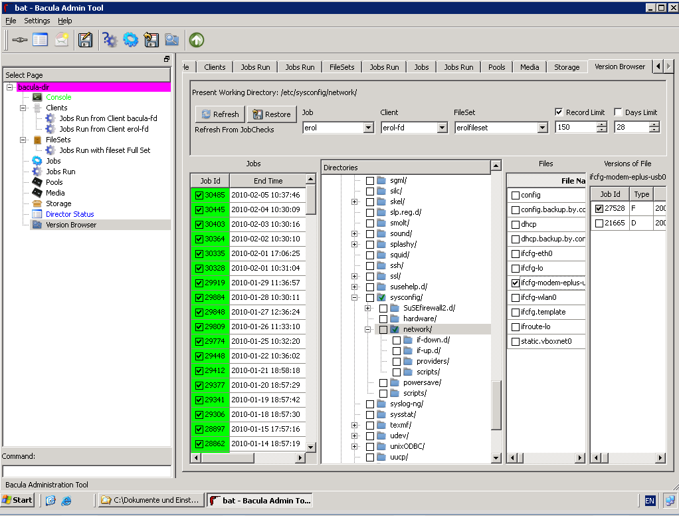The width and height of the screenshot is (679, 516).
Task: Select Director Status in the page tree
Action: 70,214
